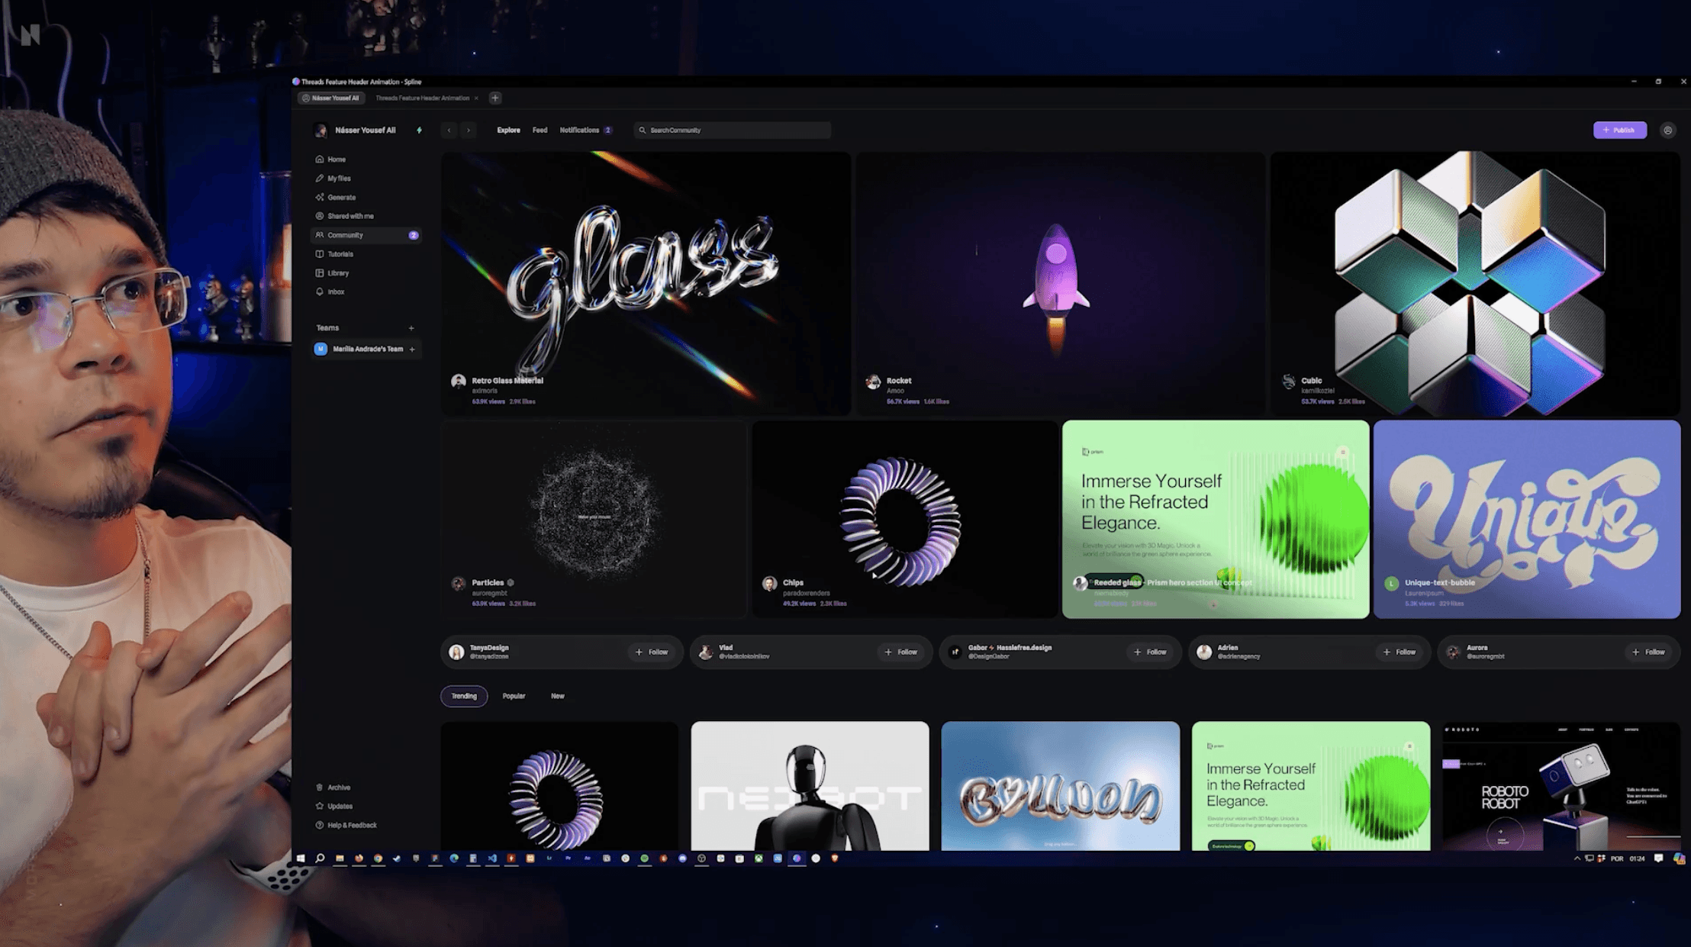Open the Library sidebar item
This screenshot has width=1691, height=947.
(x=337, y=273)
